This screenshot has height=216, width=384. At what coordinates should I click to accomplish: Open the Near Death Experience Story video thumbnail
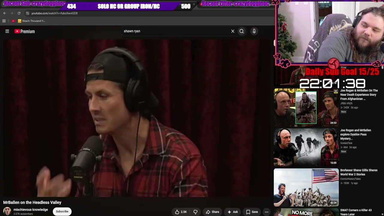[306, 107]
